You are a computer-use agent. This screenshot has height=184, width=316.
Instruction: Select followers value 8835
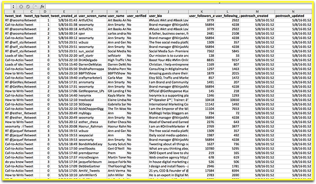(x=202, y=60)
